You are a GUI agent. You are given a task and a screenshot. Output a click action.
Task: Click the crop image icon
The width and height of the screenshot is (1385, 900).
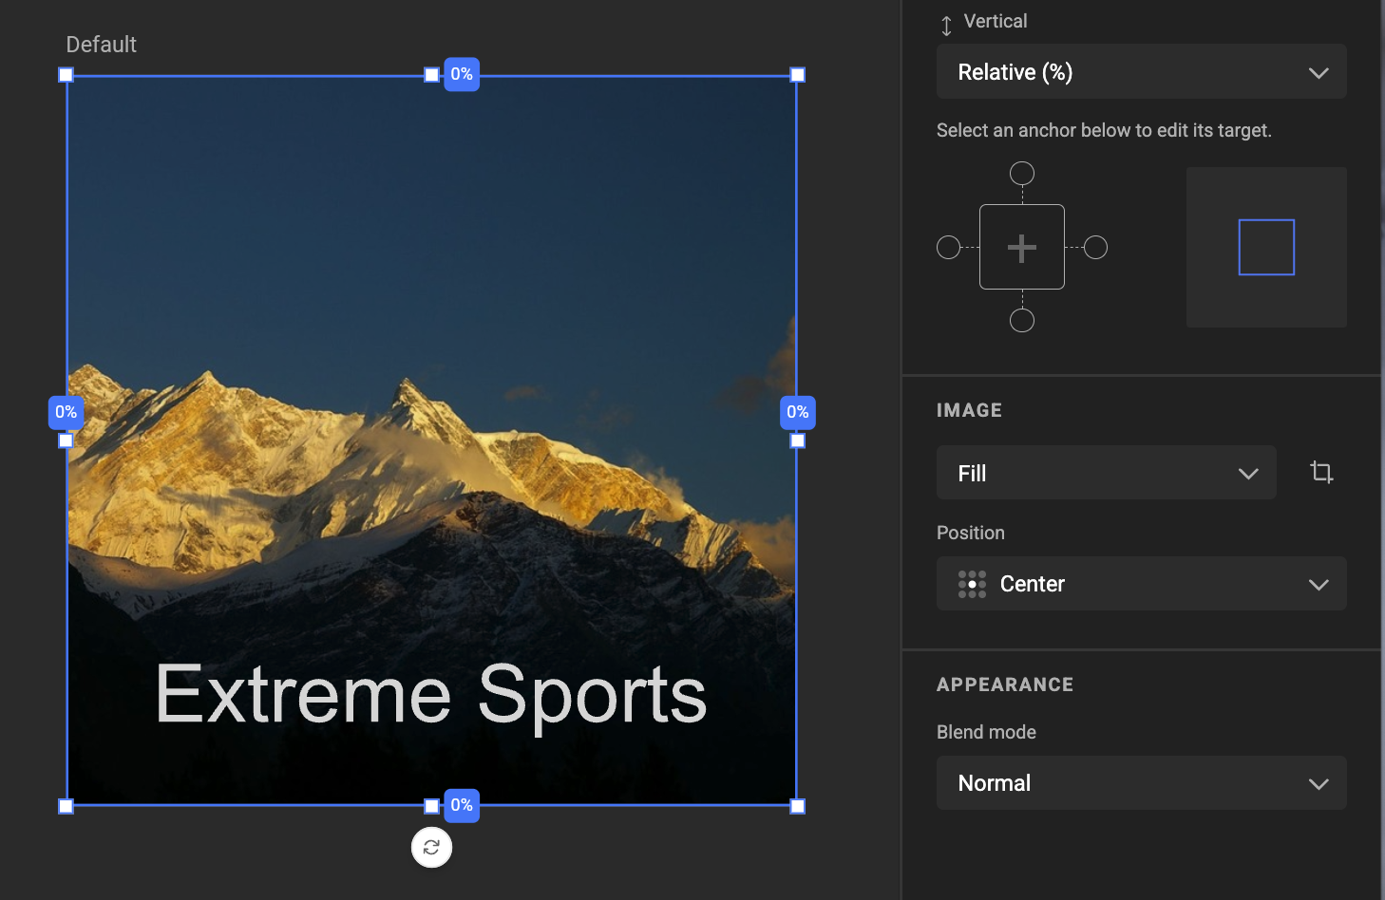[x=1321, y=472]
